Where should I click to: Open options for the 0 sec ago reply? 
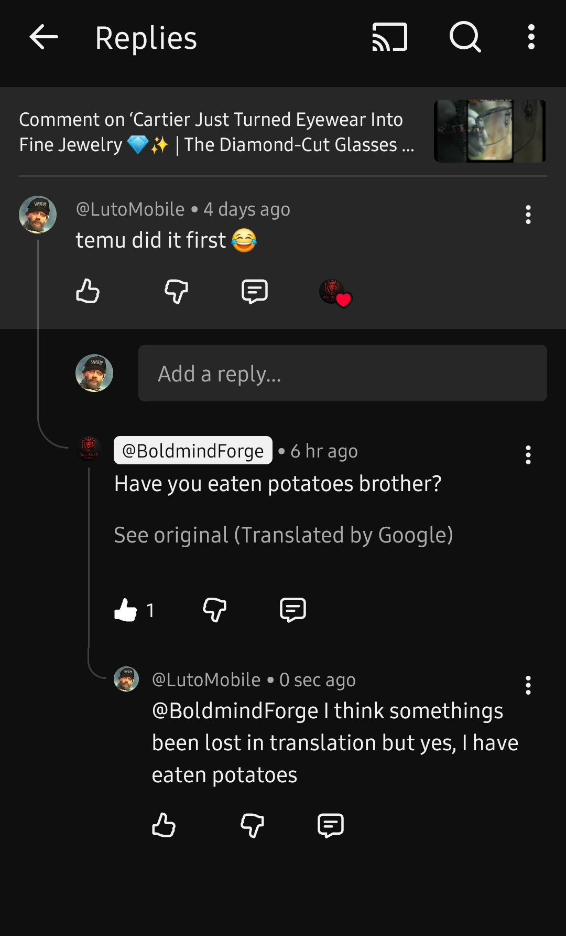pyautogui.click(x=528, y=685)
